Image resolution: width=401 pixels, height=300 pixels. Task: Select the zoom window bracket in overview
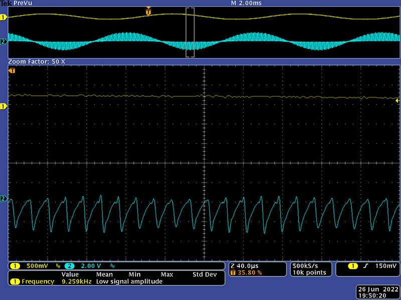coord(190,32)
